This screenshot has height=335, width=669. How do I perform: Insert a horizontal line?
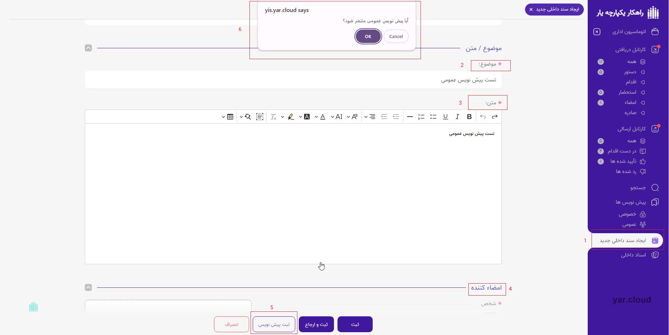410,117
